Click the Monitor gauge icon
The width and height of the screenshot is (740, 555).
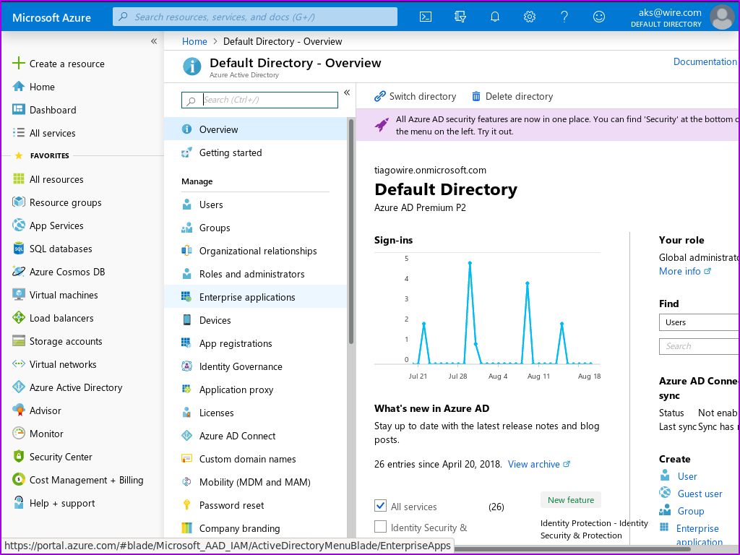point(18,433)
